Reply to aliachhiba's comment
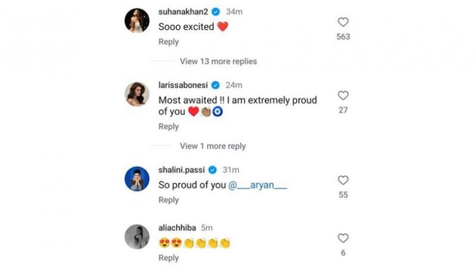 coord(169,258)
